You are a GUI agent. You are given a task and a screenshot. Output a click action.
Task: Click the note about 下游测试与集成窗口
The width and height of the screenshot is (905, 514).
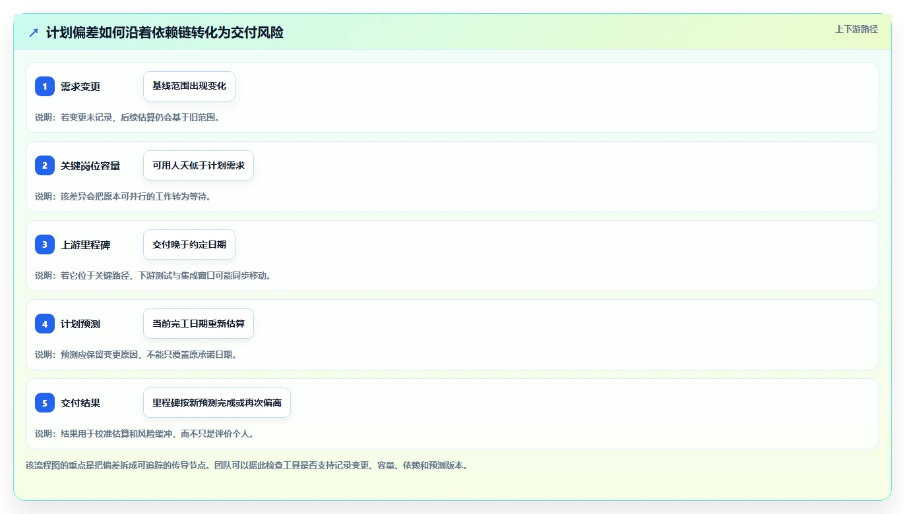pos(153,275)
